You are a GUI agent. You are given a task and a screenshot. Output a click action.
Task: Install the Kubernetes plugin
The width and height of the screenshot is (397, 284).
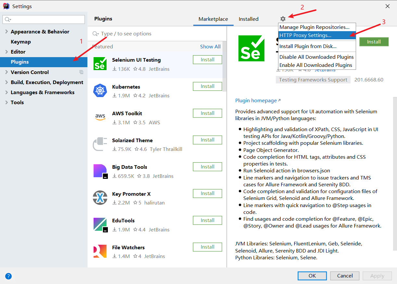[207, 86]
